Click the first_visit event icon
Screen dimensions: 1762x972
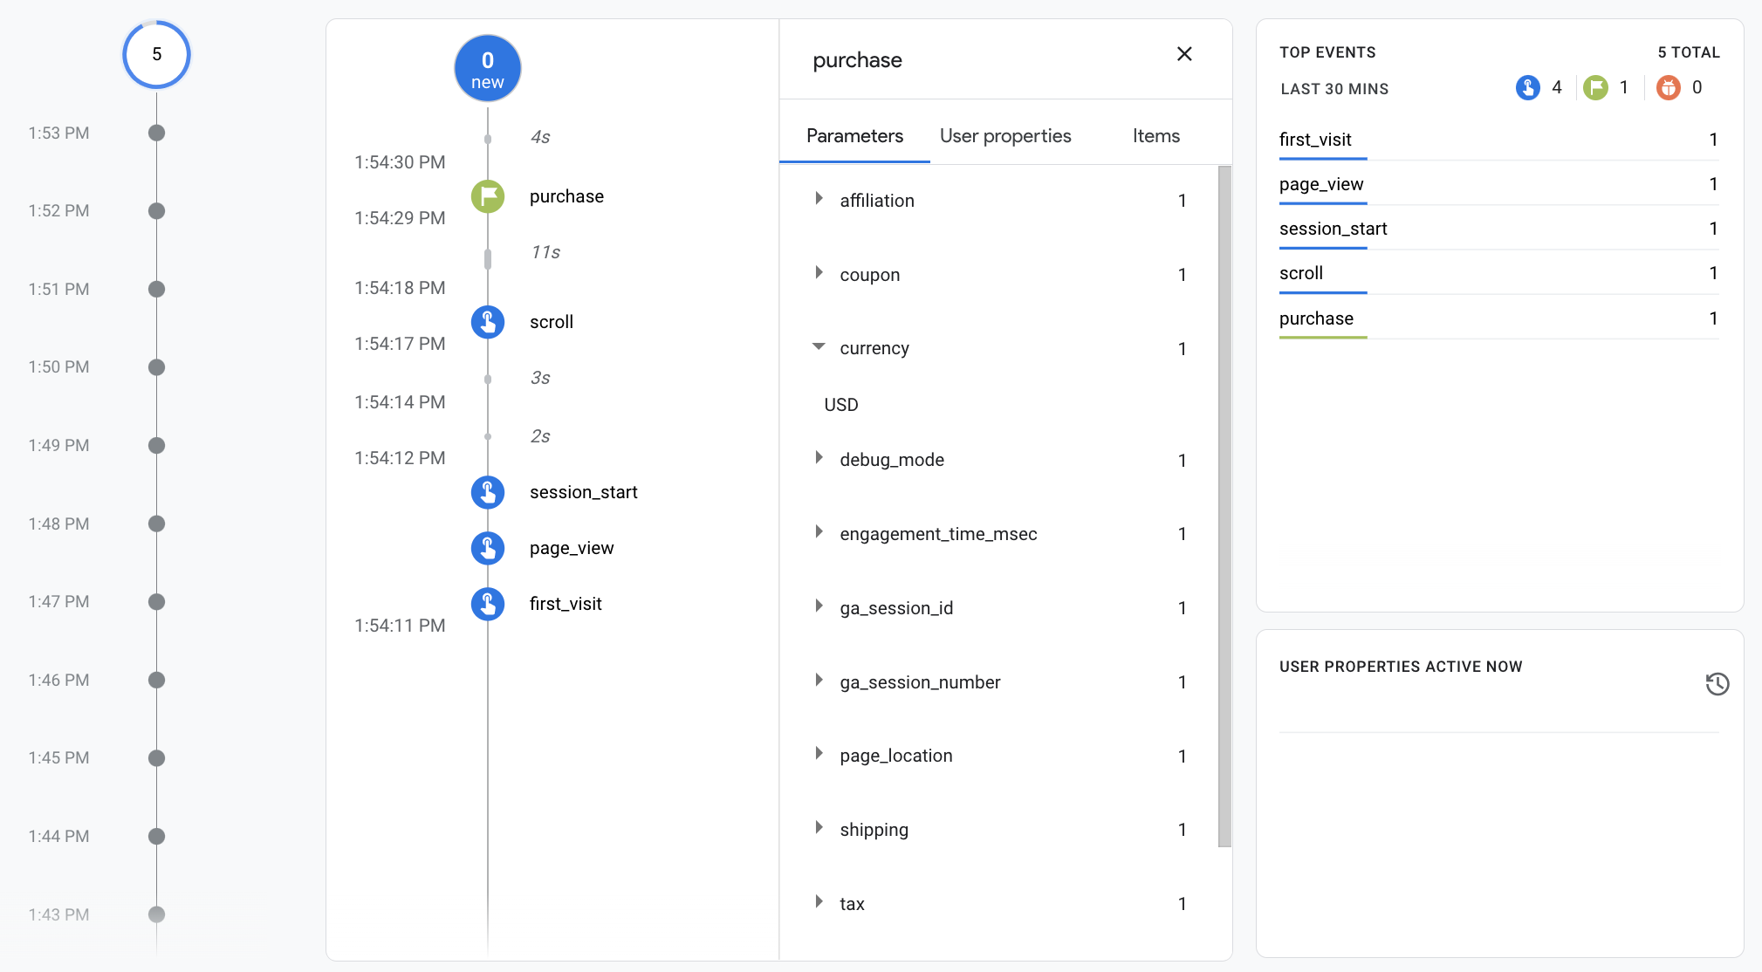coord(490,602)
